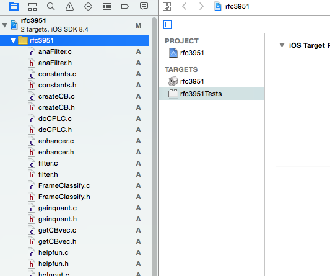
Task: Open gainquant.c
Action: pyautogui.click(x=58, y=208)
